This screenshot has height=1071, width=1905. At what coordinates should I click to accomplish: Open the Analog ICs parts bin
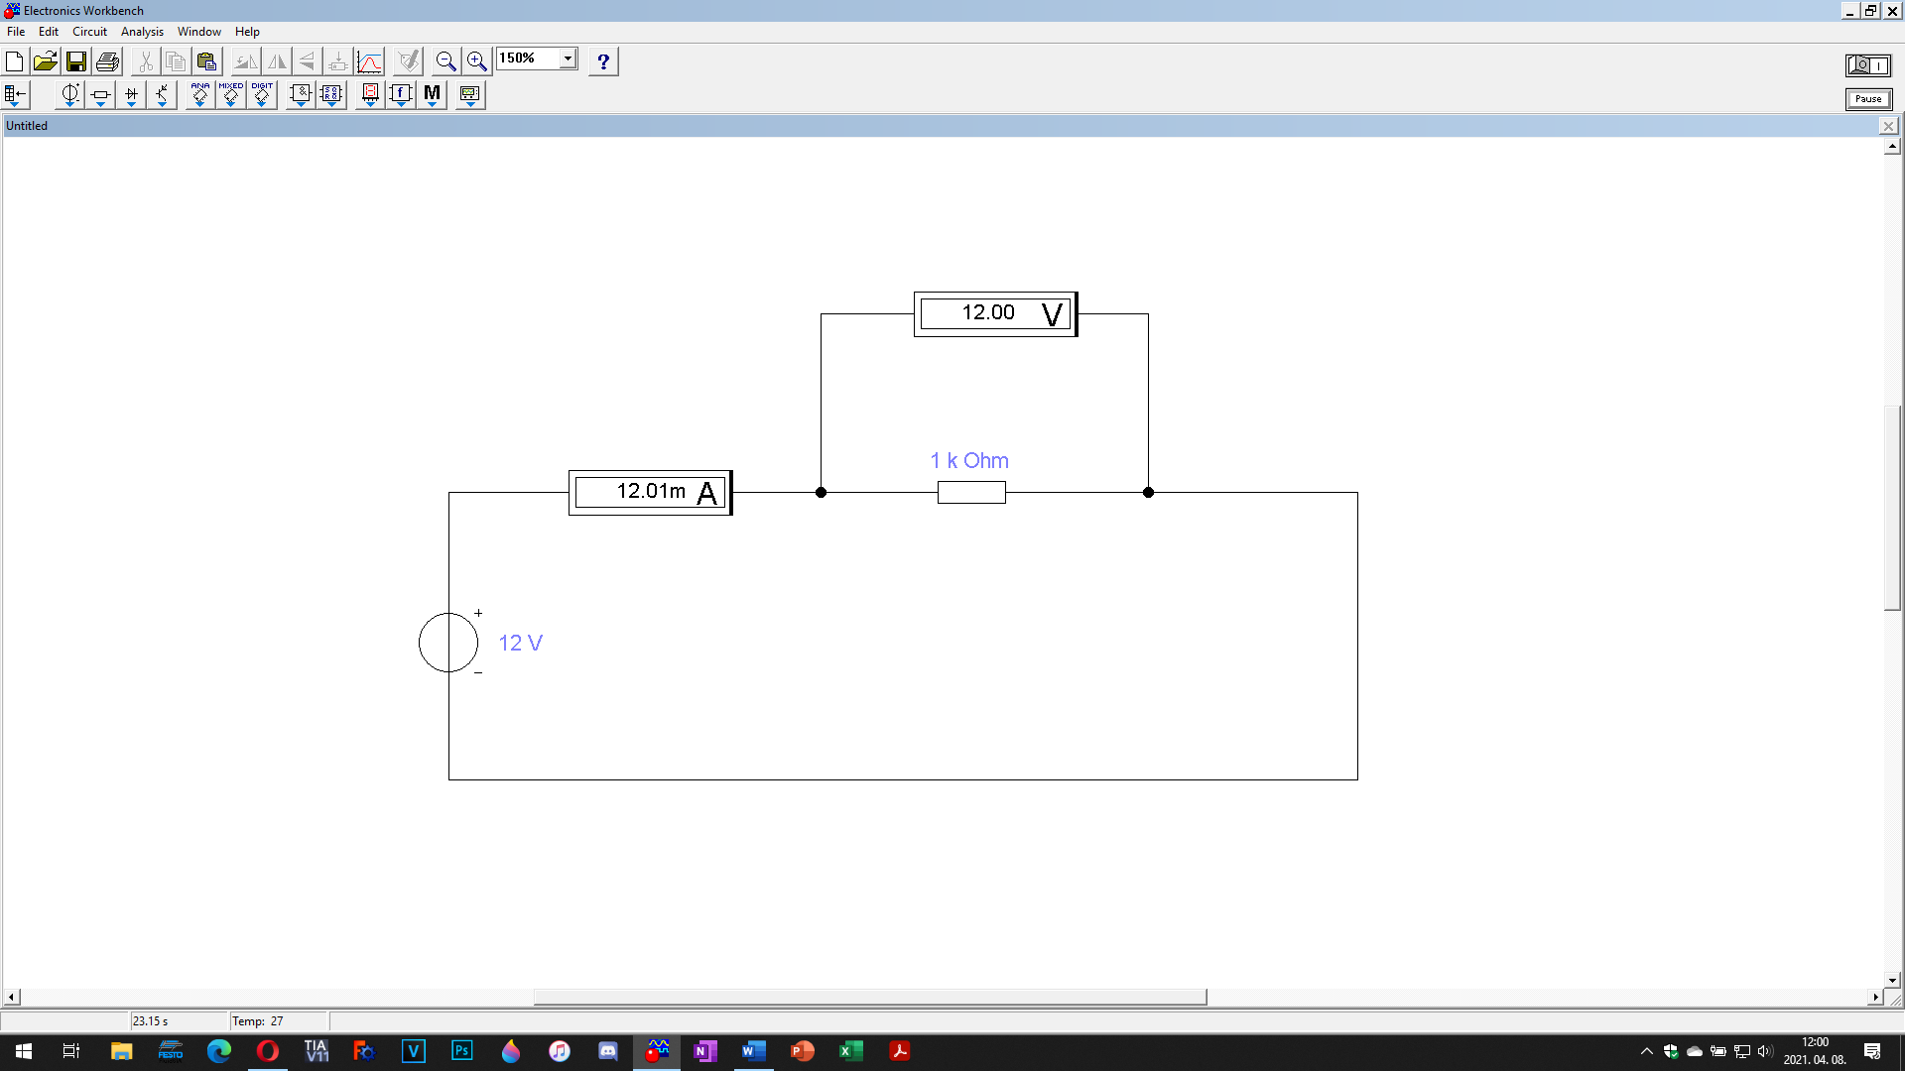(199, 95)
